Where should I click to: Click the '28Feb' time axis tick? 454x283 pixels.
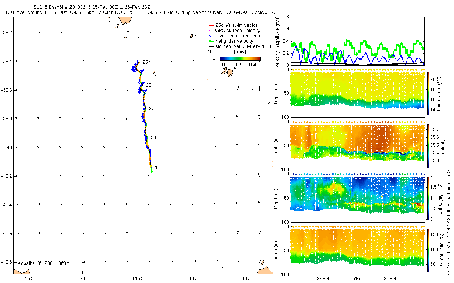pos(390,279)
